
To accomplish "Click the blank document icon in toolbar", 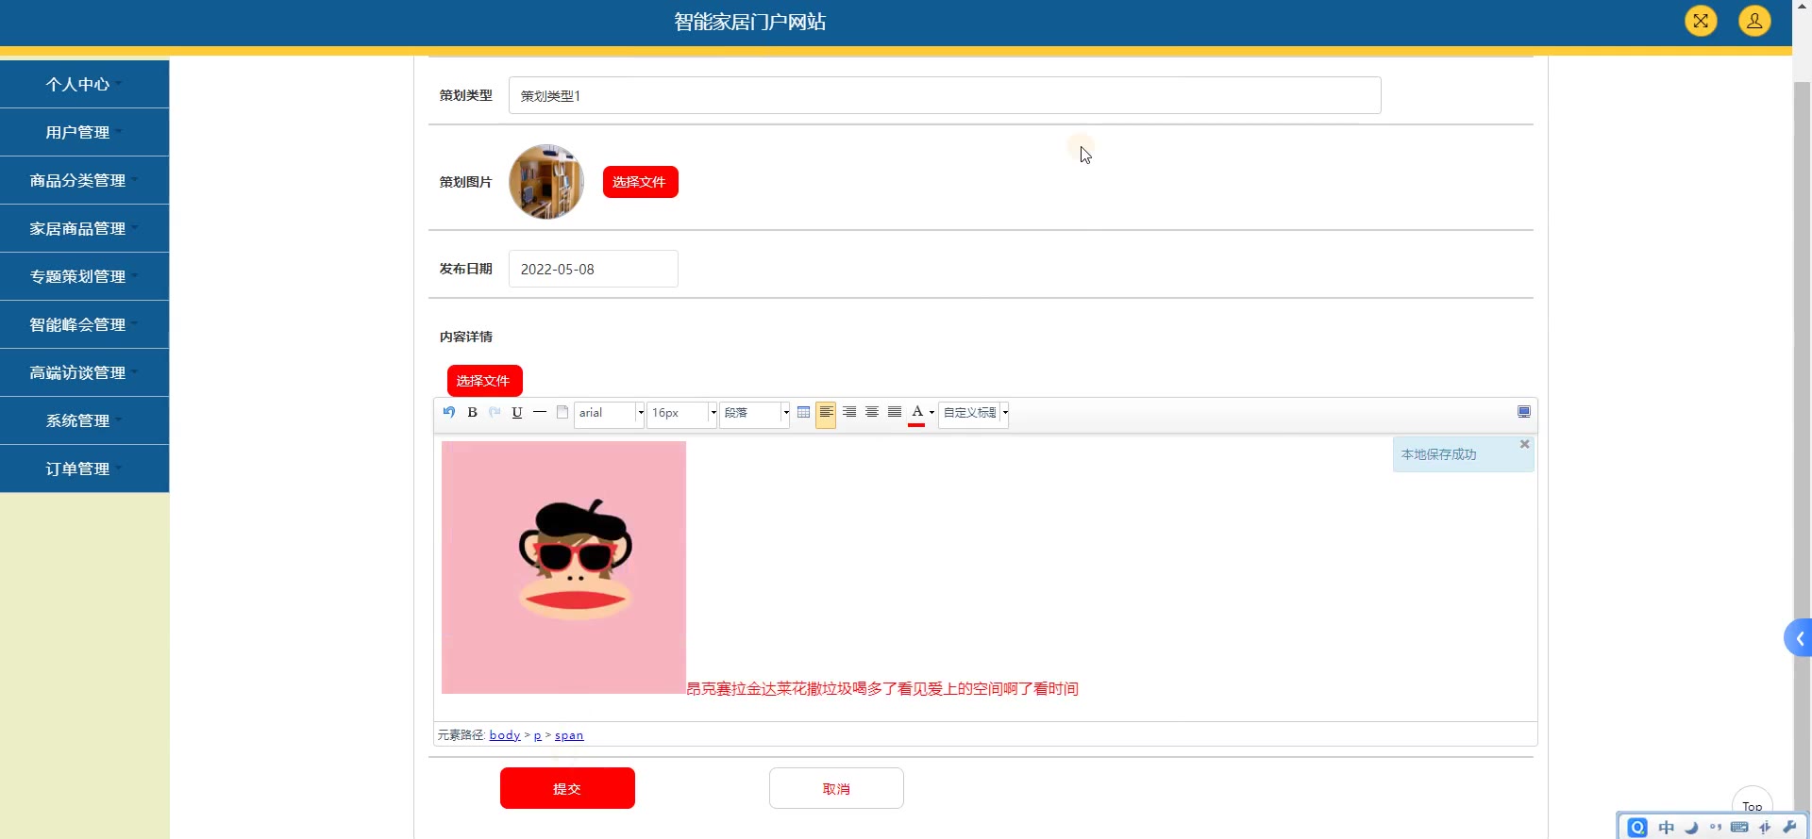I will click(562, 412).
